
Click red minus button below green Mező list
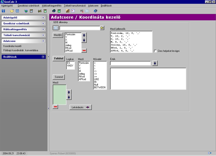(55, 107)
